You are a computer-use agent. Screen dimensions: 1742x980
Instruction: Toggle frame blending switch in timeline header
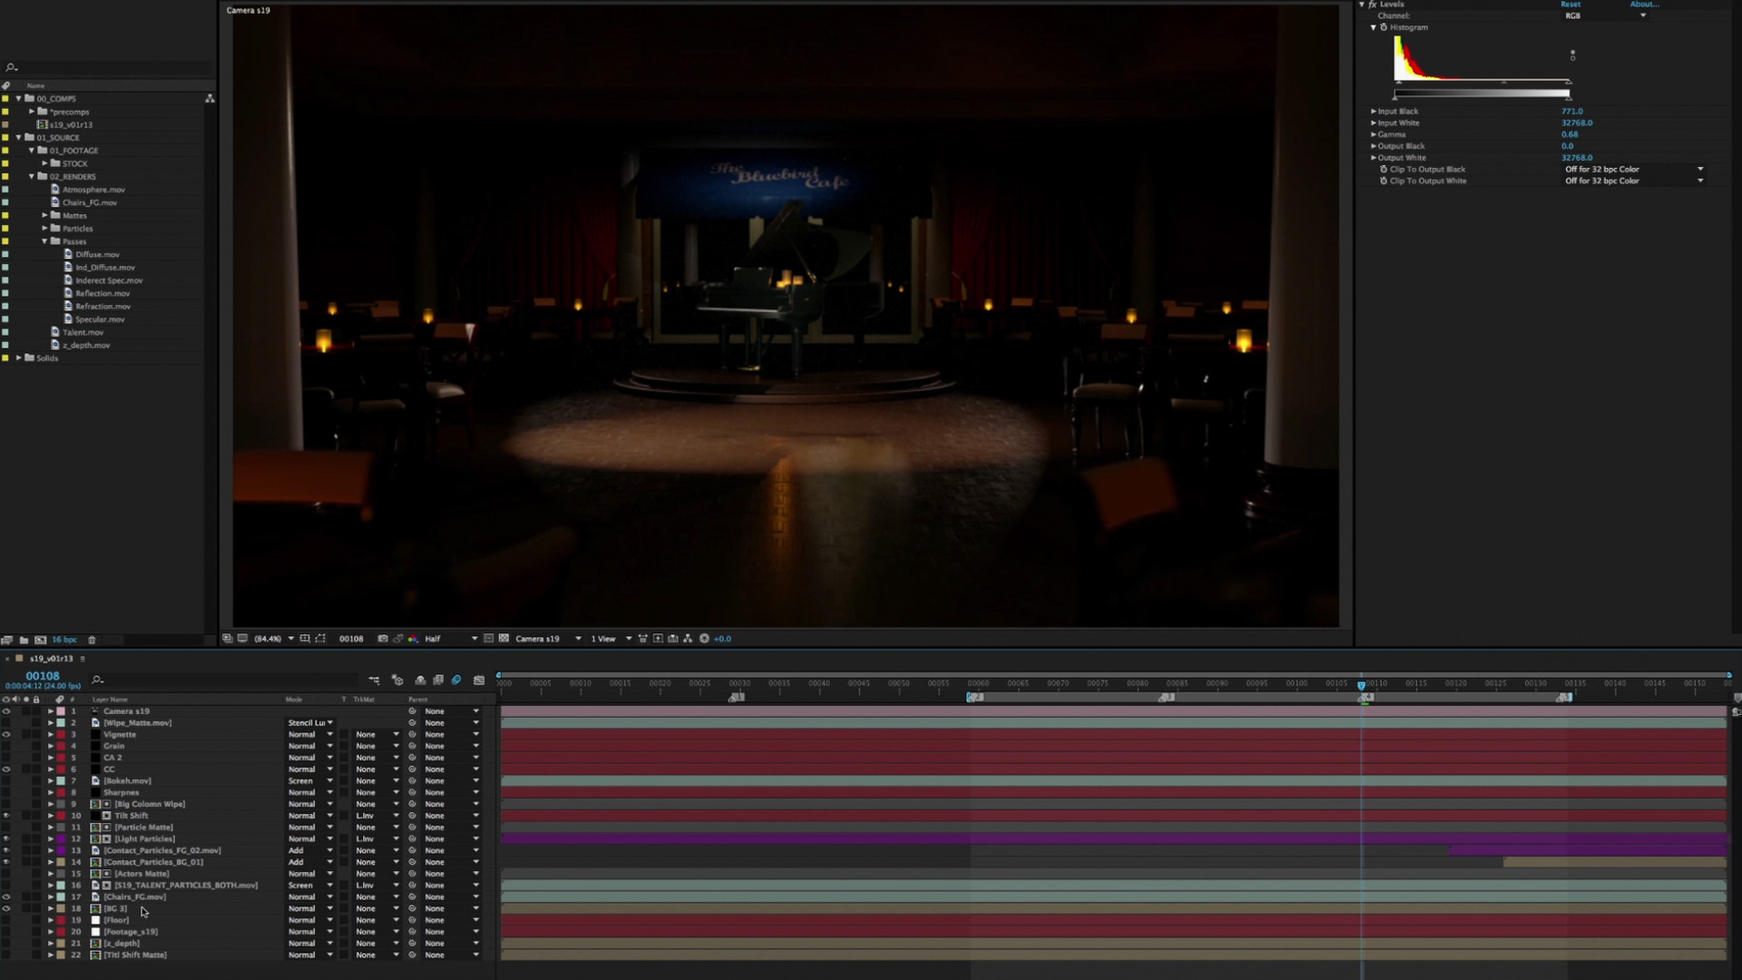click(438, 680)
